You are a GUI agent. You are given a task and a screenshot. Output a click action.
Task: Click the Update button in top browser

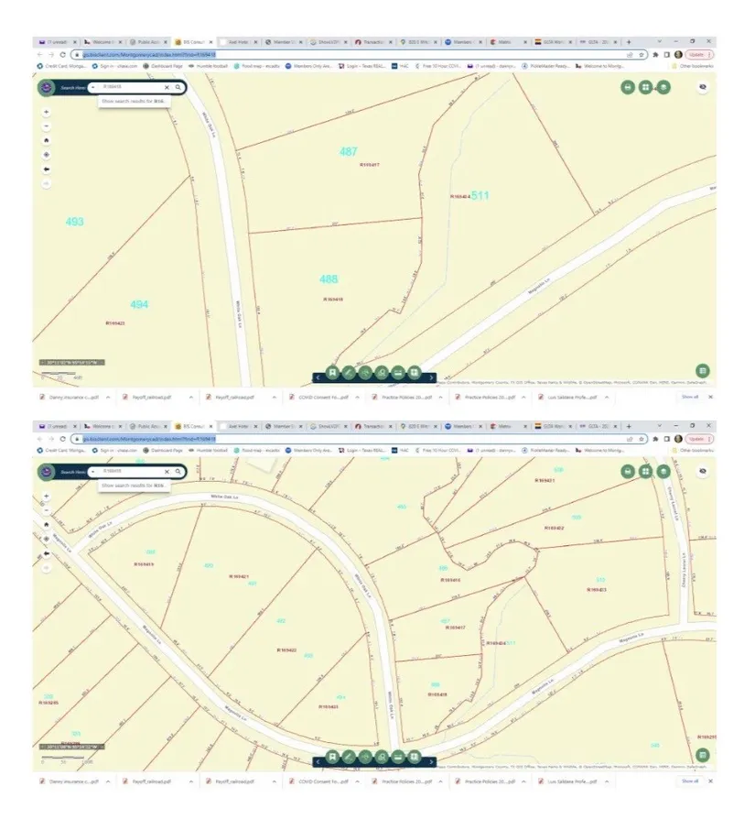pyautogui.click(x=699, y=54)
